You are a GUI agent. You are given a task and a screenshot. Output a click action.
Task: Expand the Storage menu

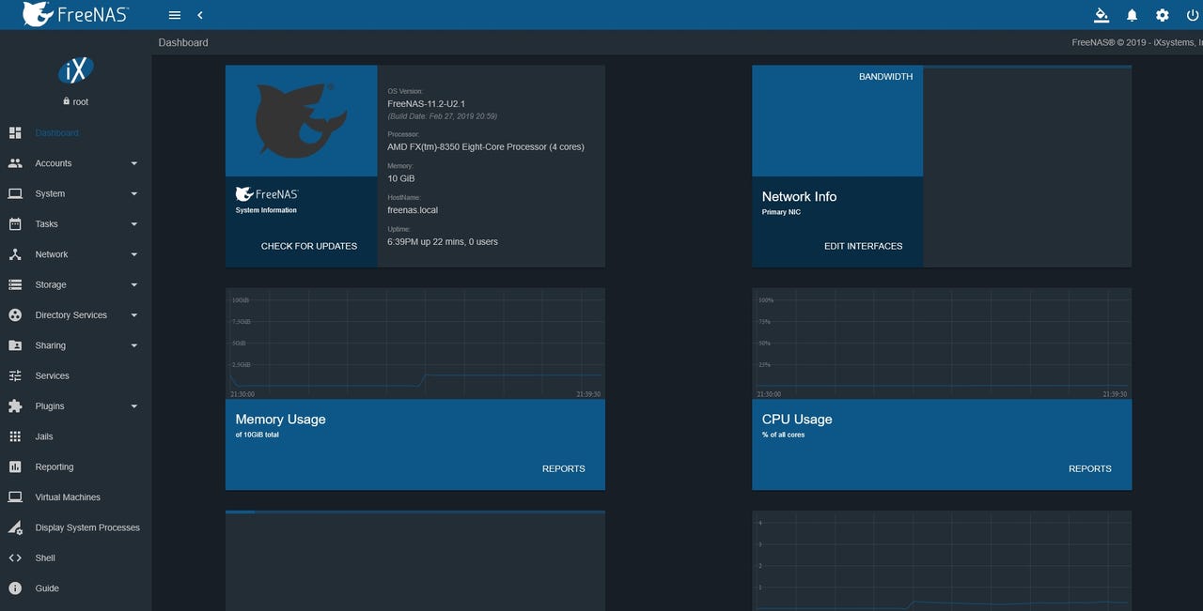pyautogui.click(x=51, y=284)
